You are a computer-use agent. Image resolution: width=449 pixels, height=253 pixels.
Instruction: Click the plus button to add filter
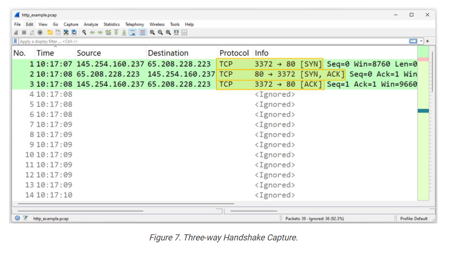click(428, 41)
